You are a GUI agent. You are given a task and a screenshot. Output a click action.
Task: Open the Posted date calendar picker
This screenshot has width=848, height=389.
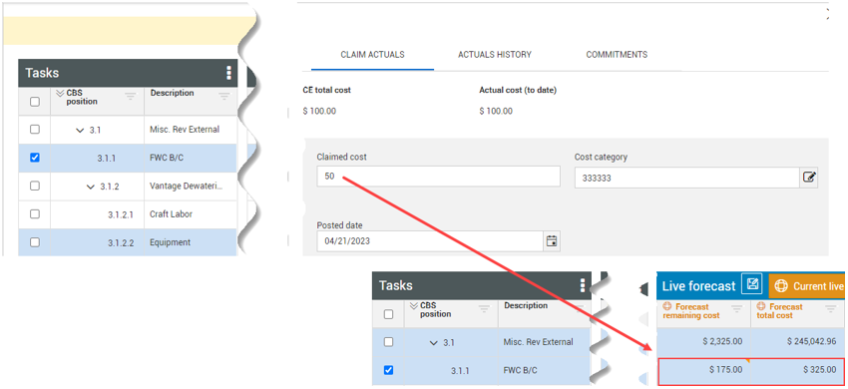tap(552, 241)
